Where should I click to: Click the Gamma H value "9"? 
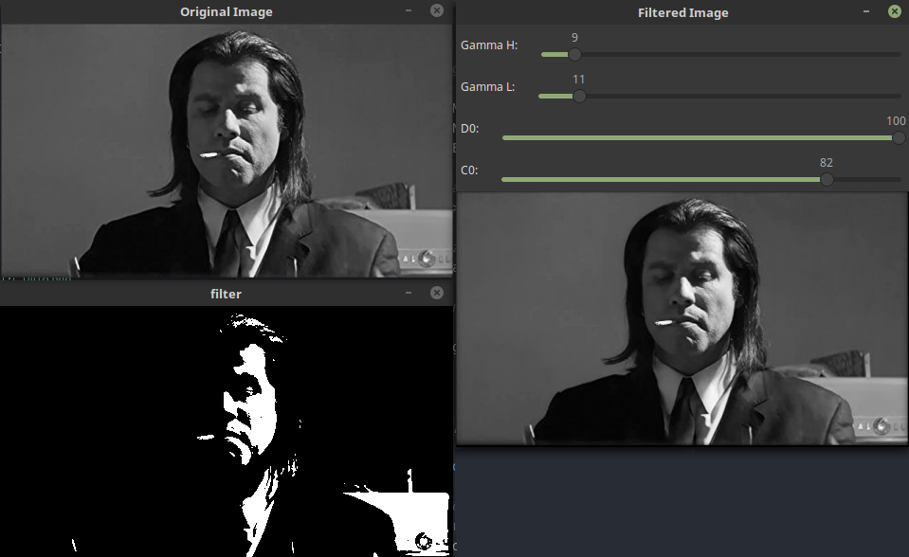tap(574, 38)
